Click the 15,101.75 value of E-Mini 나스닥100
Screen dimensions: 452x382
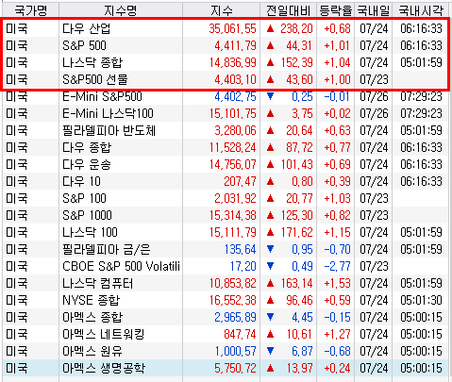tap(233, 113)
